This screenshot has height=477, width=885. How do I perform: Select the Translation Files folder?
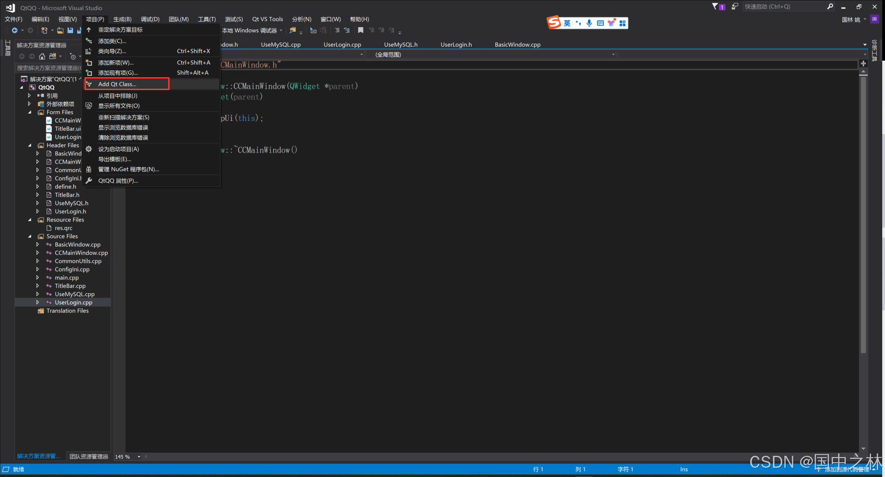(68, 311)
